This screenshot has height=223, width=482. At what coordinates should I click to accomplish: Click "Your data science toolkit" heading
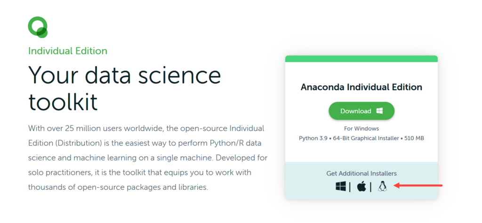pos(124,88)
